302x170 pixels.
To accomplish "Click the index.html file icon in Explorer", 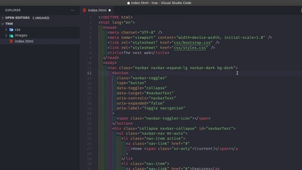I will pos(11,41).
